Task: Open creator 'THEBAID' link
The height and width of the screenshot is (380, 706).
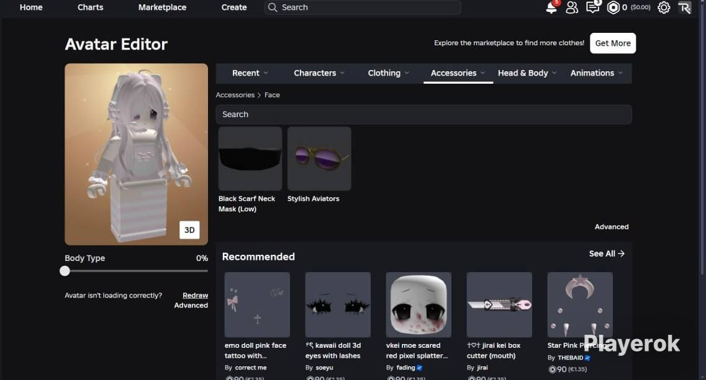Action: [571, 358]
